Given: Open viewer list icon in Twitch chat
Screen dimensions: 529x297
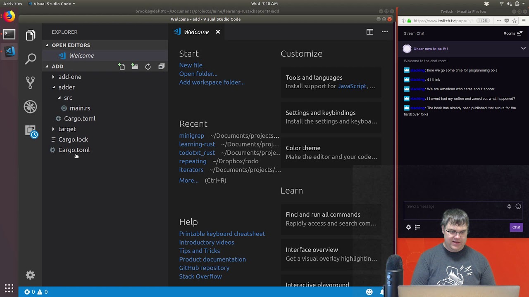Looking at the screenshot, I should (417, 227).
